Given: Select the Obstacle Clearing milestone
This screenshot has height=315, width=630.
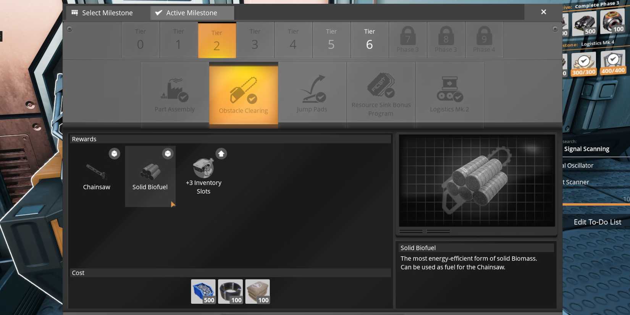Looking at the screenshot, I should coord(243,94).
